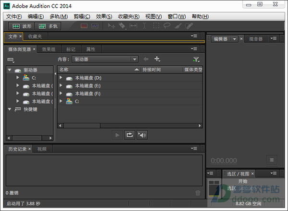
Task: Toggle the loop playback preview button
Action: pyautogui.click(x=130, y=135)
